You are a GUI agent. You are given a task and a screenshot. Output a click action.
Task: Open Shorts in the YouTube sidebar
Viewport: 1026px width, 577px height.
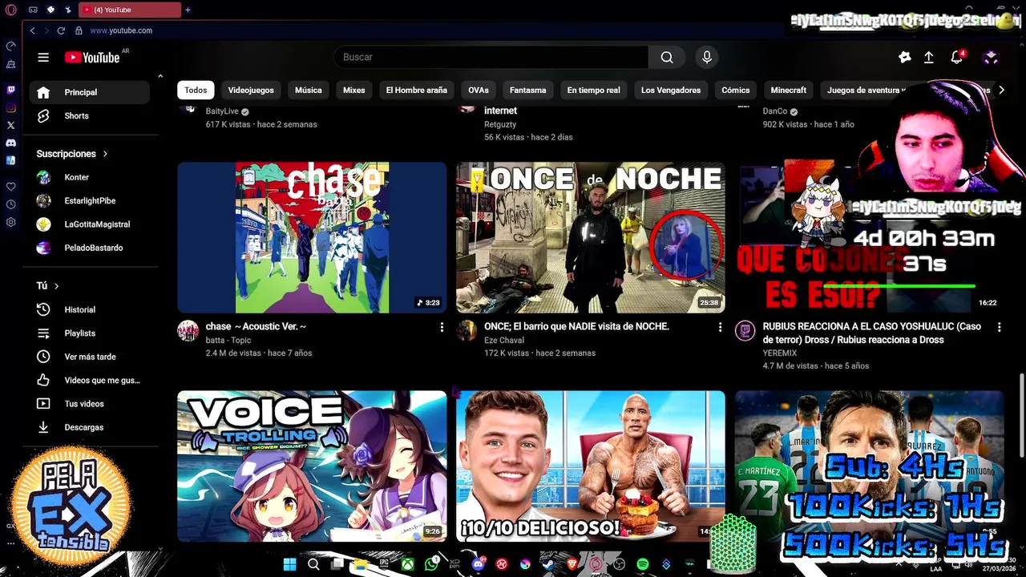[x=89, y=115]
